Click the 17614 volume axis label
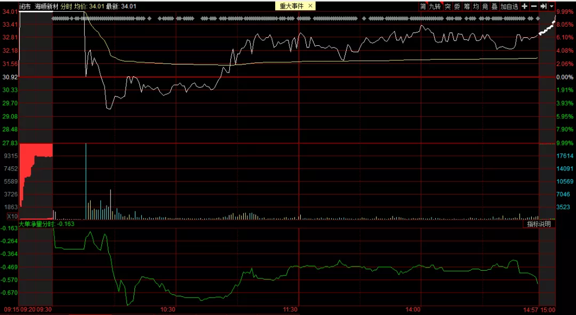This screenshot has width=576, height=315. (565, 156)
